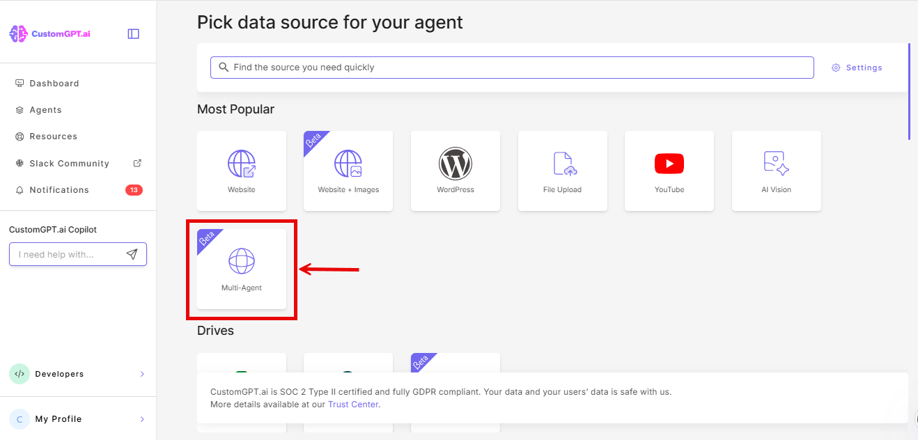Open the File Upload source

[562, 171]
